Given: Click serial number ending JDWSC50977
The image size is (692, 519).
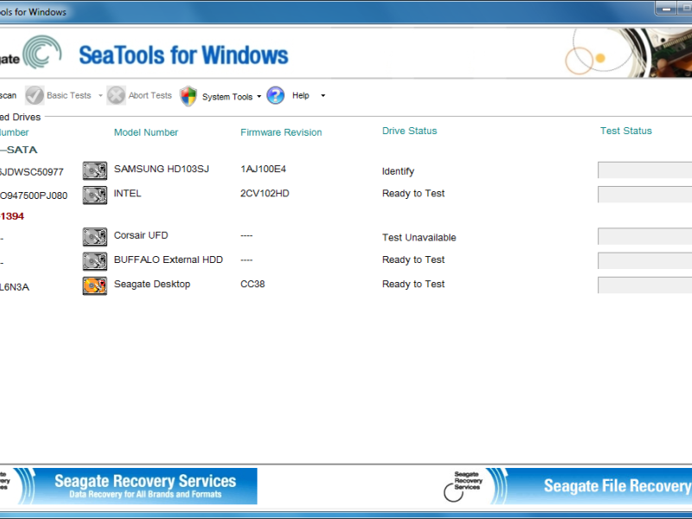Looking at the screenshot, I should (32, 172).
